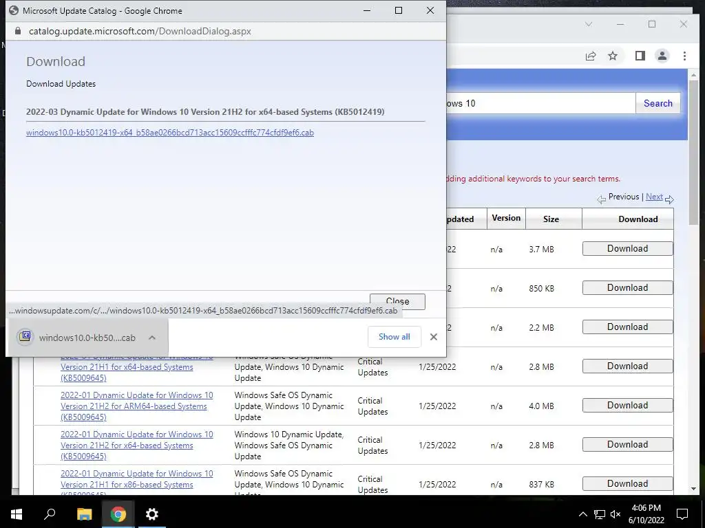The width and height of the screenshot is (705, 528).
Task: Click the muted volume icon in tray
Action: pyautogui.click(x=615, y=514)
